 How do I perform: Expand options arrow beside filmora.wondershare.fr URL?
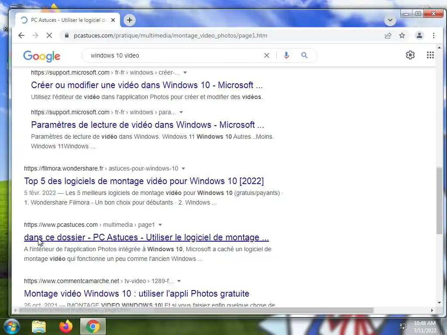click(x=183, y=169)
